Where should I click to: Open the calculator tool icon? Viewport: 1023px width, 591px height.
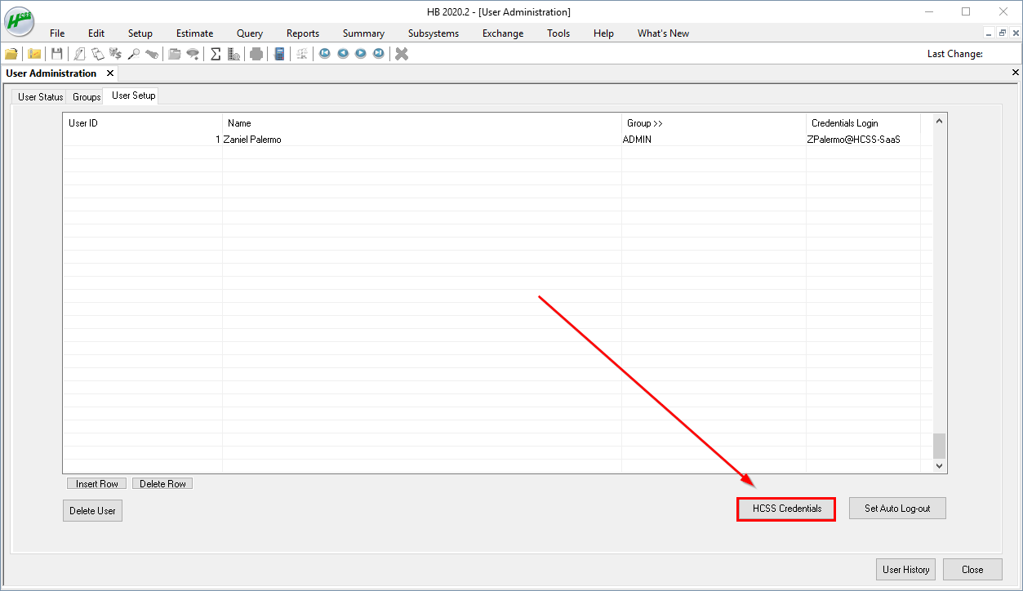click(279, 54)
